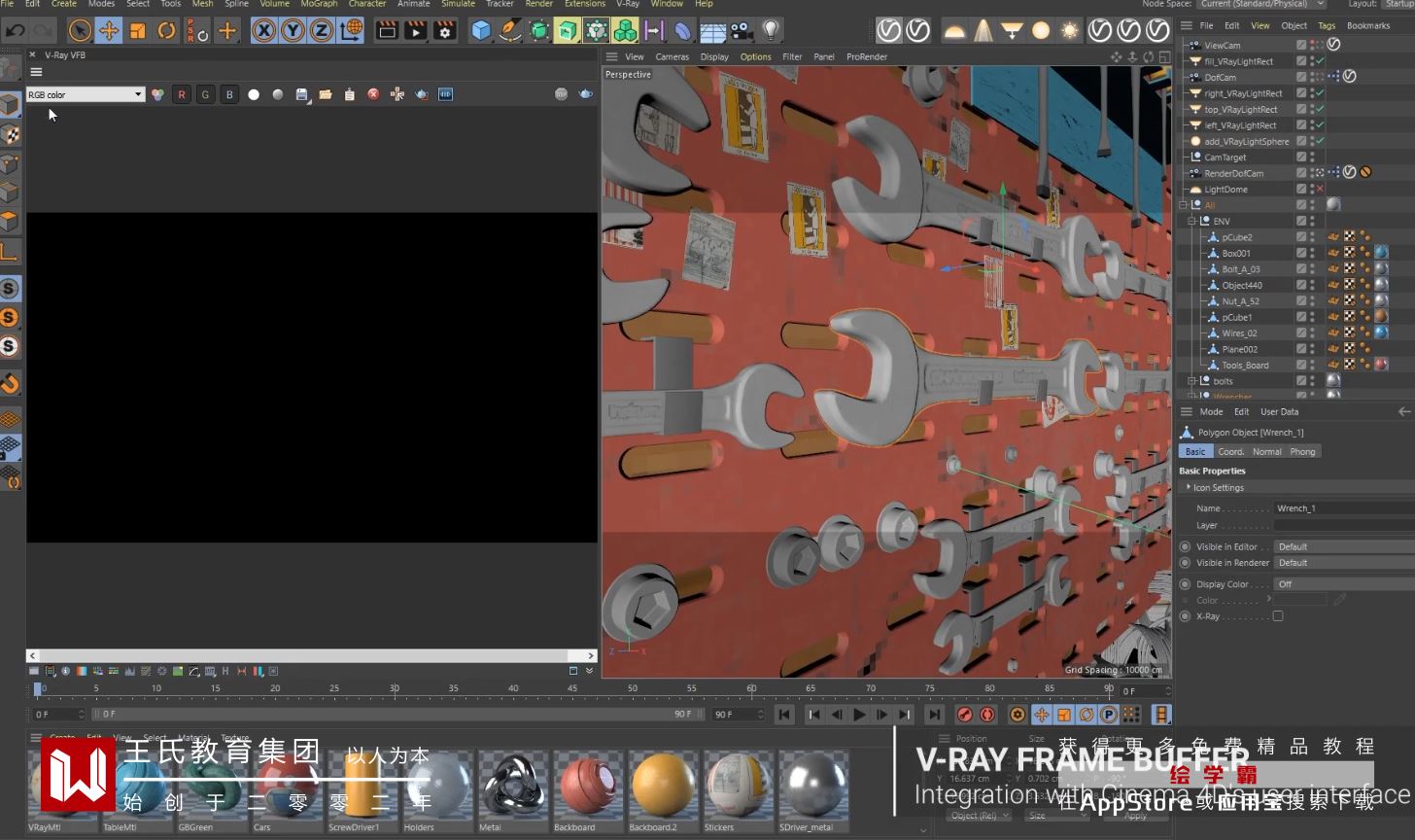Clear the VFB image with red X
Screen dimensions: 1415x840
(x=373, y=94)
